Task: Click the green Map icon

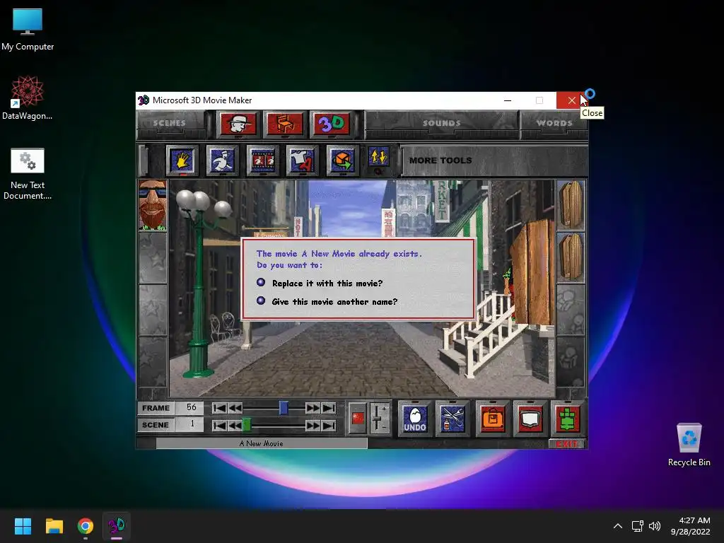Action: (x=567, y=419)
